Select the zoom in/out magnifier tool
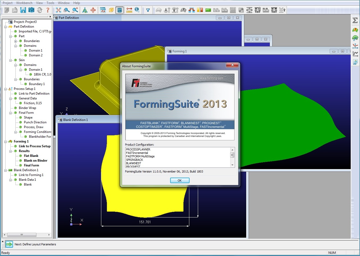This screenshot has width=360, height=256. click(75, 10)
